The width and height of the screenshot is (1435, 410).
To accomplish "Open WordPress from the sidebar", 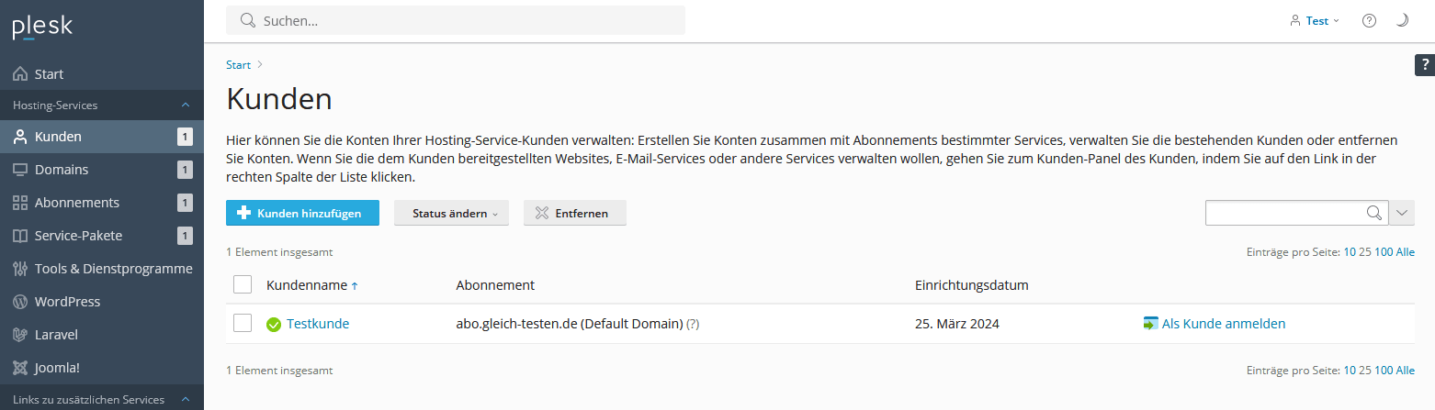I will (x=67, y=302).
